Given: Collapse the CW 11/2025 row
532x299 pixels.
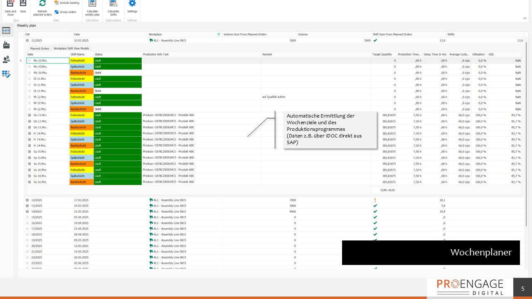Looking at the screenshot, I should [x=27, y=40].
